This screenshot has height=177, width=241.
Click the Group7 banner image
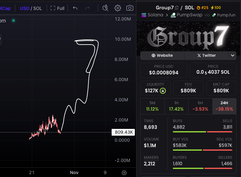click(x=188, y=36)
